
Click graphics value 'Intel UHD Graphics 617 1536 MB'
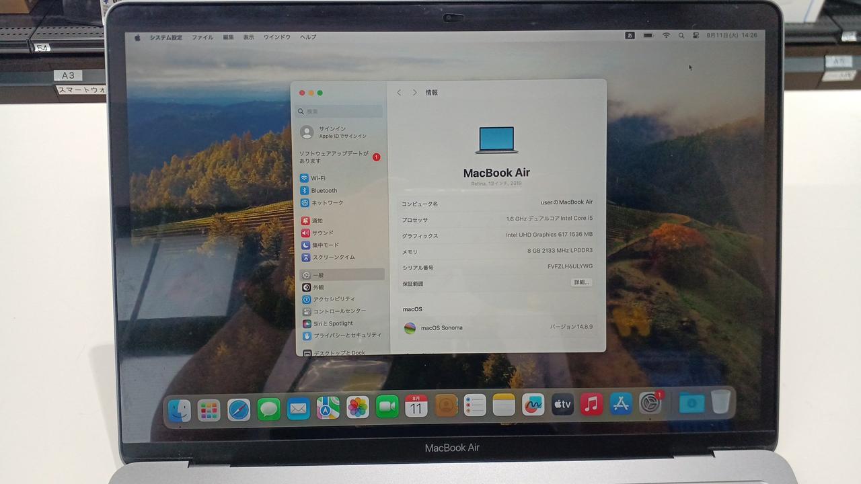[x=550, y=235]
